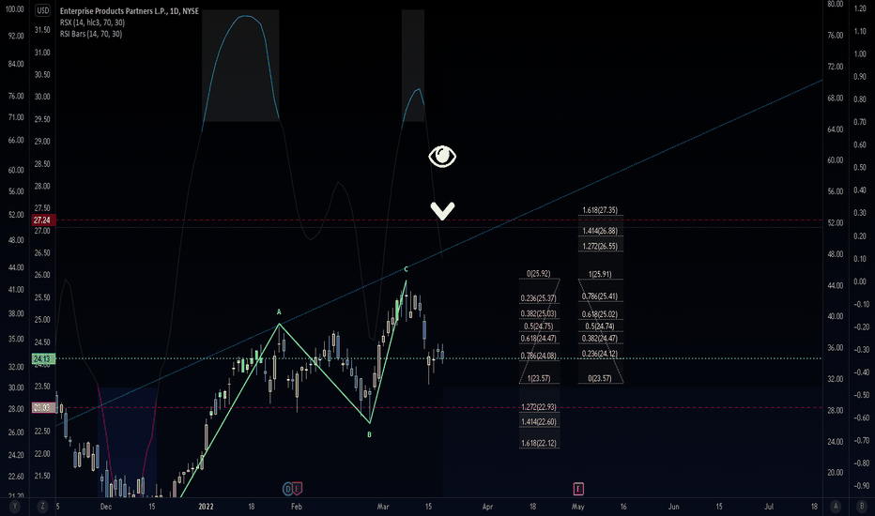Click the 2022 label on the time axis

pos(206,507)
